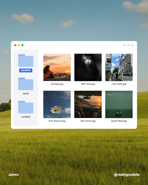Click the sunday.jpg file name
Image resolution: width=148 pixels, height=185 pixels.
click(57, 84)
